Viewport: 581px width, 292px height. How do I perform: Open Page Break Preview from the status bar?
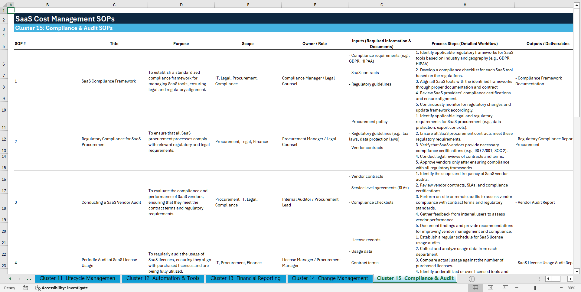coord(505,288)
